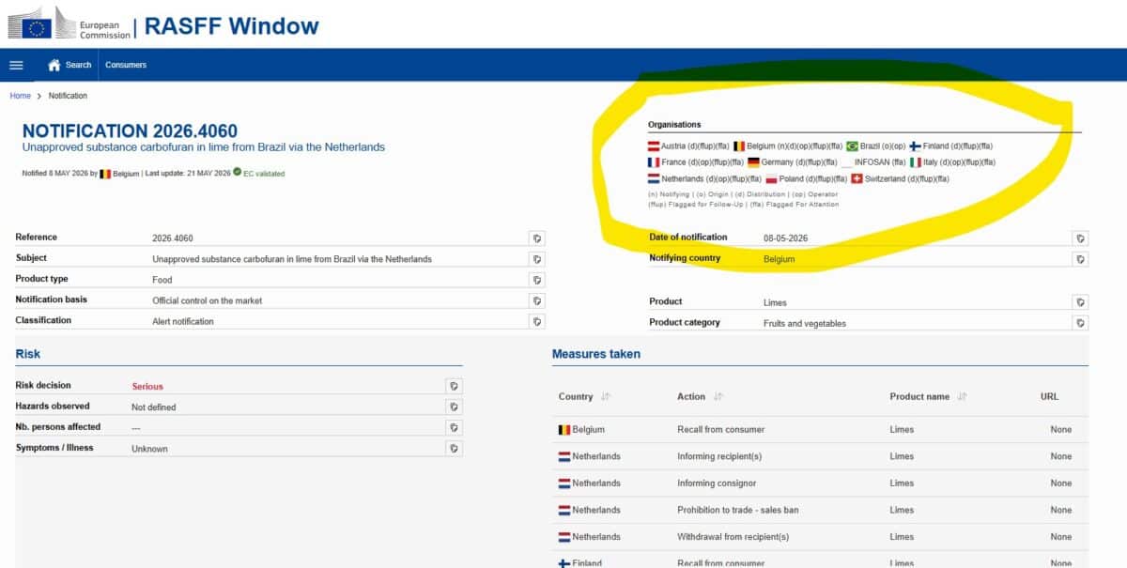The image size is (1127, 568).
Task: Copy the Risk decision value
Action: pos(454,386)
